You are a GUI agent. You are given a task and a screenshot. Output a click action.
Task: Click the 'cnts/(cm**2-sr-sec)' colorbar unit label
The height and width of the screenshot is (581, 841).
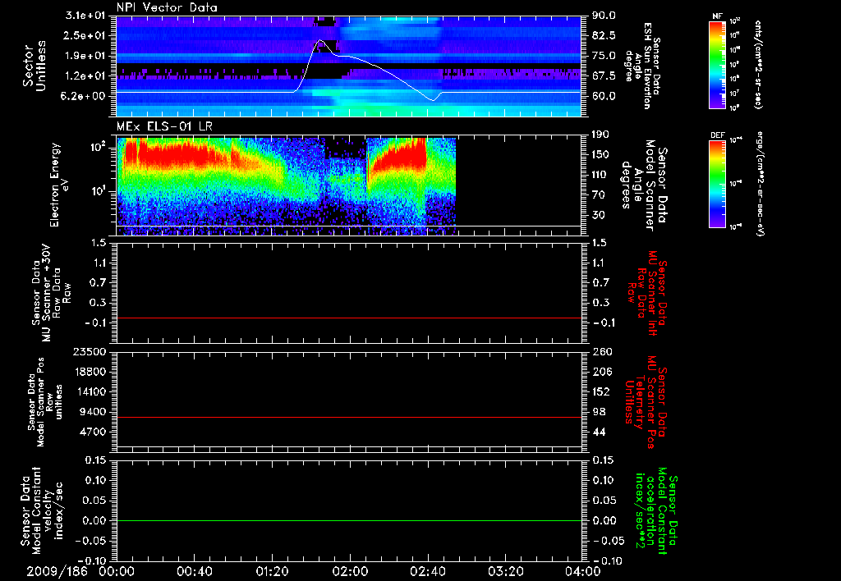757,65
